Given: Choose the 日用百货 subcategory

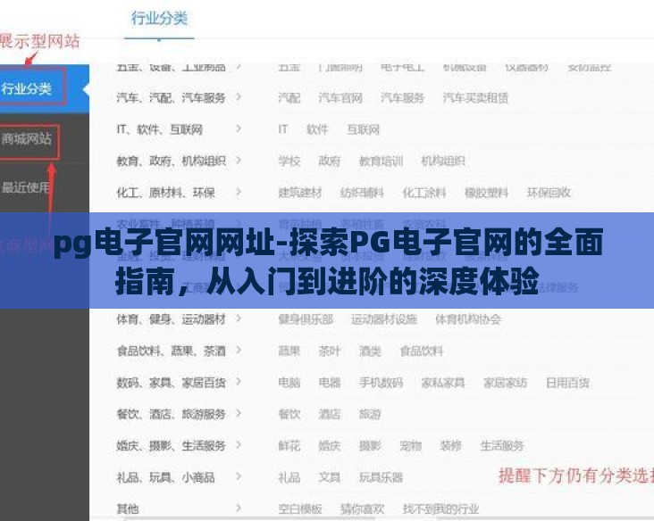Looking at the screenshot, I should pyautogui.click(x=567, y=383).
